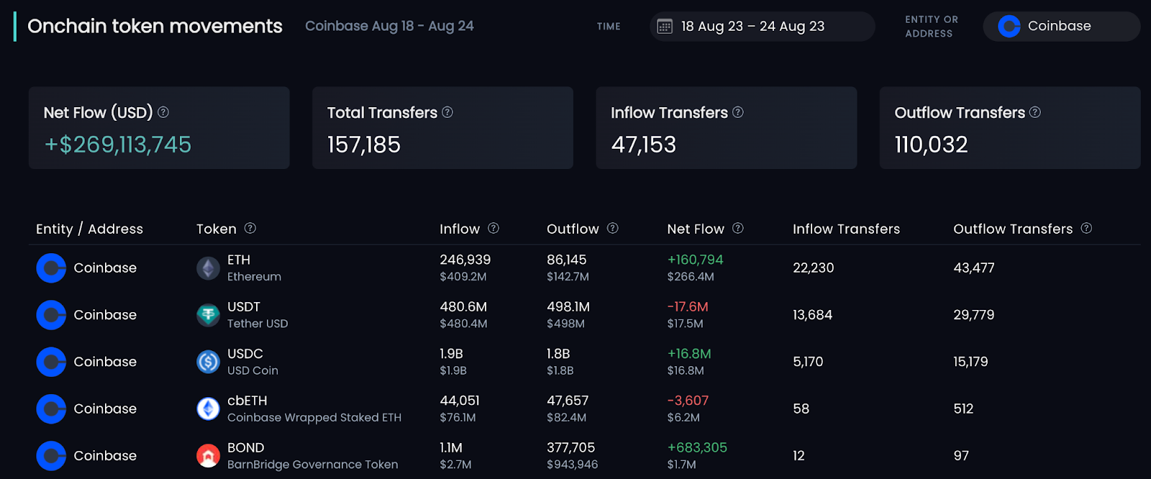Click the BOND token icon
Screen dimensions: 1151x479
coord(209,455)
